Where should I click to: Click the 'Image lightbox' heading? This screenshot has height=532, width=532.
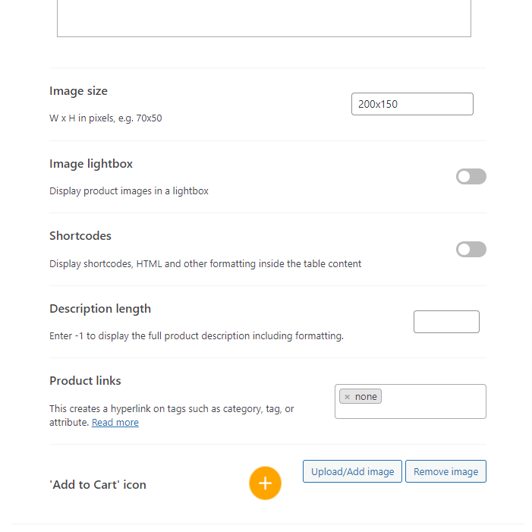(x=91, y=164)
